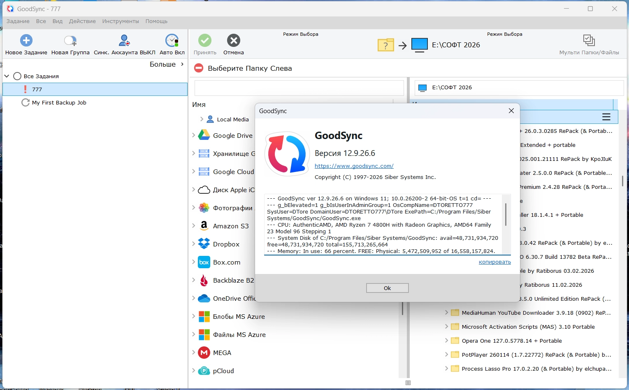Select the Файлы MS Azure icon
The width and height of the screenshot is (629, 390).
204,334
